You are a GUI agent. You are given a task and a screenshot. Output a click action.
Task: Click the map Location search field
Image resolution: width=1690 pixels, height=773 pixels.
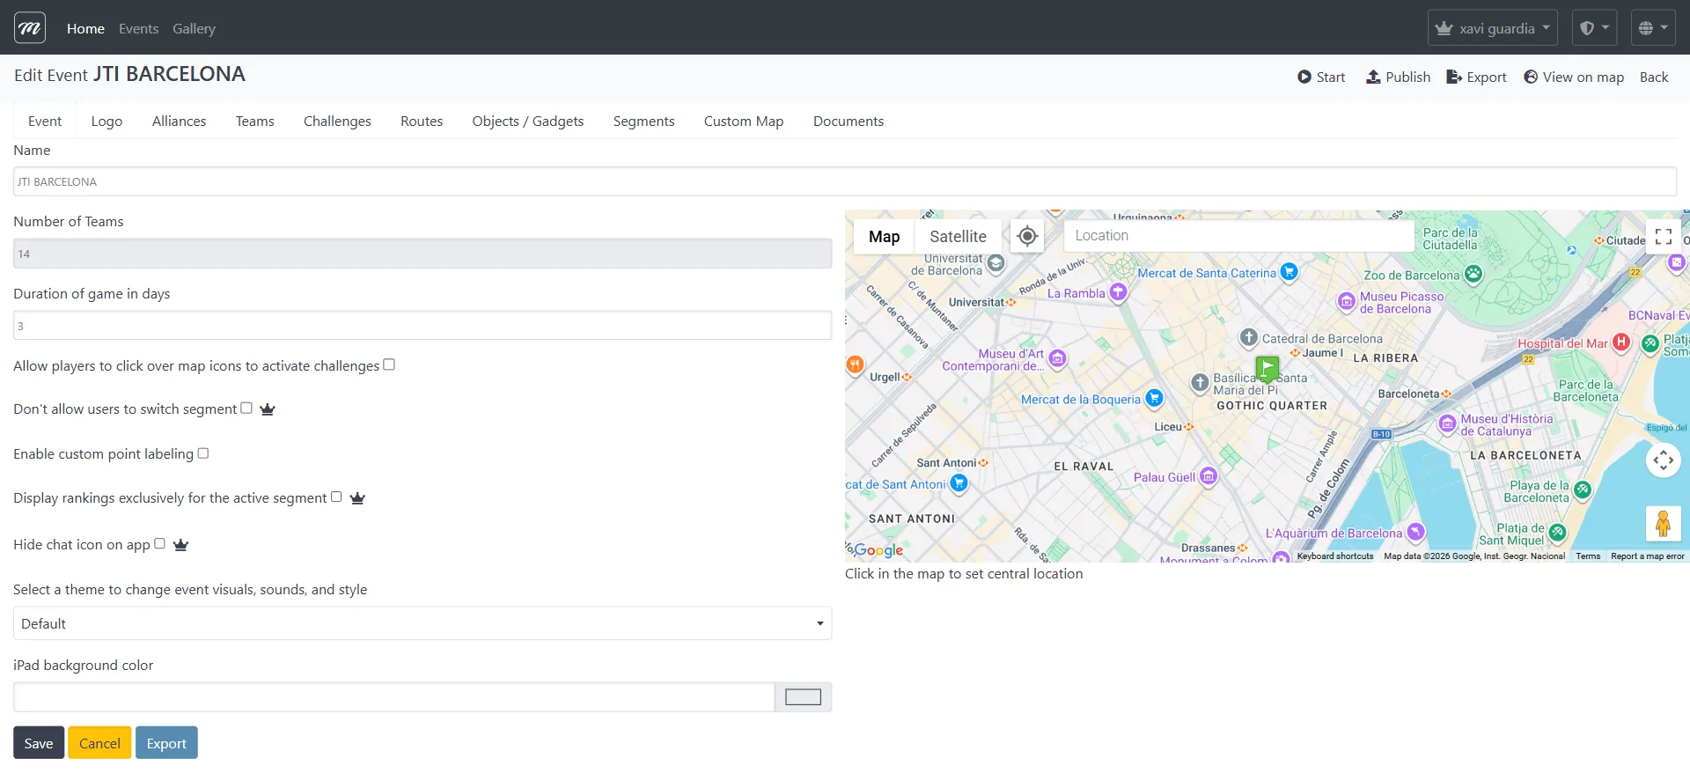[x=1238, y=236]
